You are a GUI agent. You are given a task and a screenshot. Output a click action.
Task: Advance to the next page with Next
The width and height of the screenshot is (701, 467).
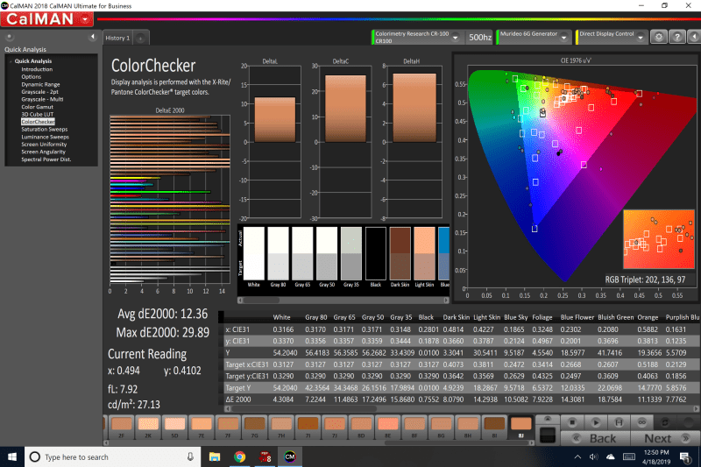(x=665, y=438)
